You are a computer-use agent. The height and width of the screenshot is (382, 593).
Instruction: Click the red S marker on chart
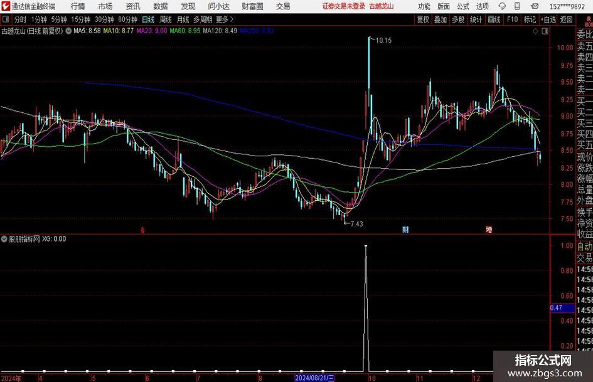pos(142,230)
